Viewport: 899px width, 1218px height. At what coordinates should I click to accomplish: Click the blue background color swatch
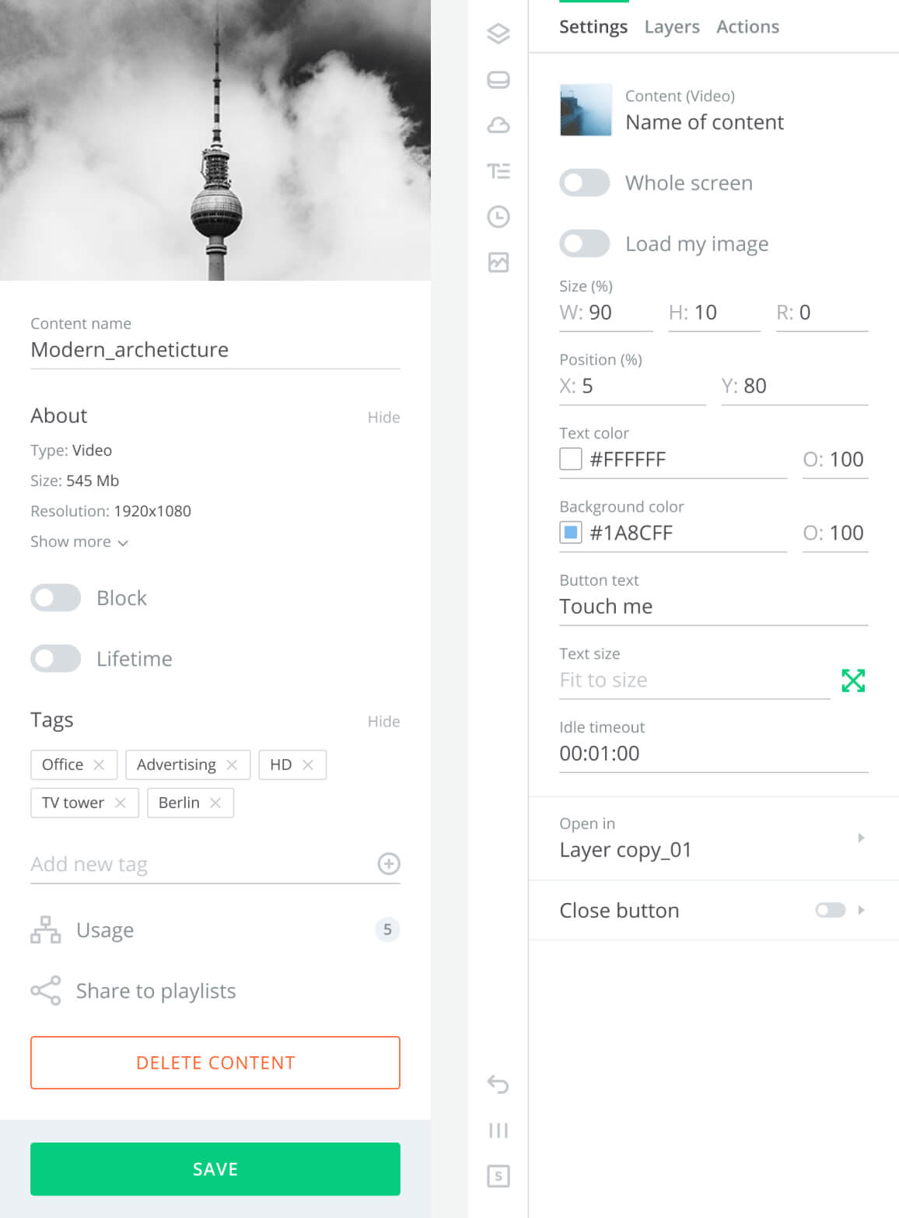pyautogui.click(x=571, y=533)
